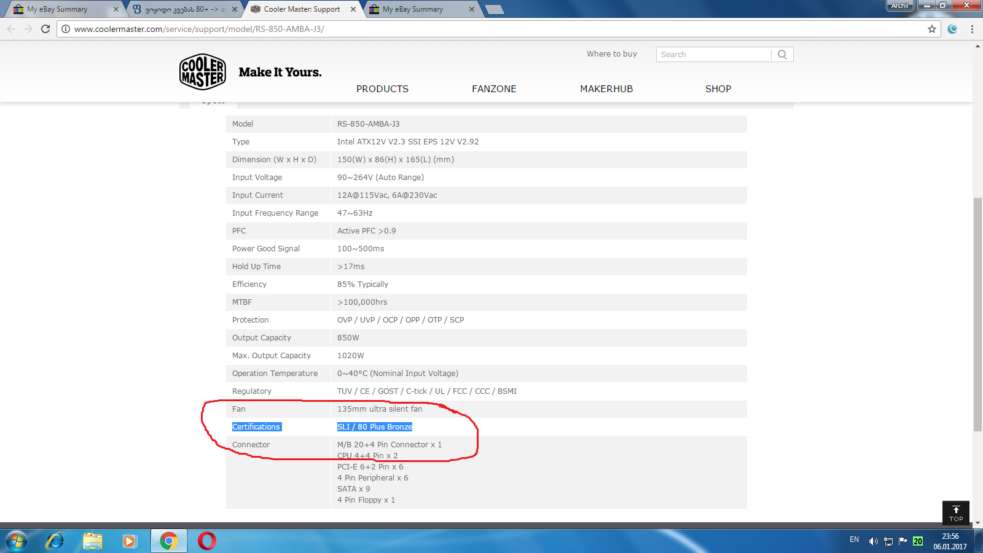Click the EN language indicator
The height and width of the screenshot is (553, 983).
coord(854,539)
